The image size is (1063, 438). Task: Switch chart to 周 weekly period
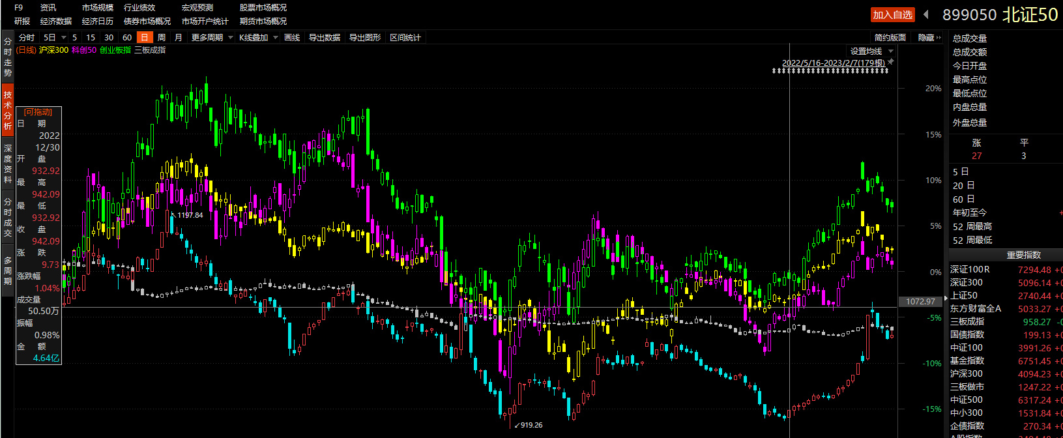(x=162, y=38)
